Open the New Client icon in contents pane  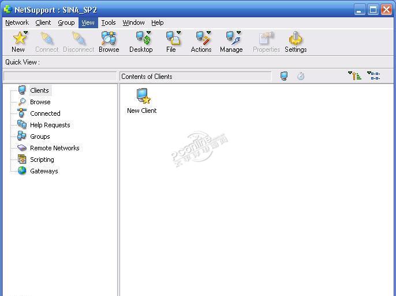pyautogui.click(x=143, y=96)
